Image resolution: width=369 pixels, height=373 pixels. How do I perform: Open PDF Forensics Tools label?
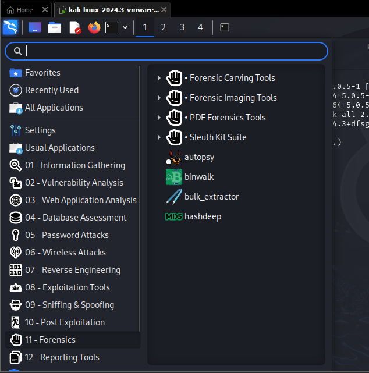[x=228, y=118]
